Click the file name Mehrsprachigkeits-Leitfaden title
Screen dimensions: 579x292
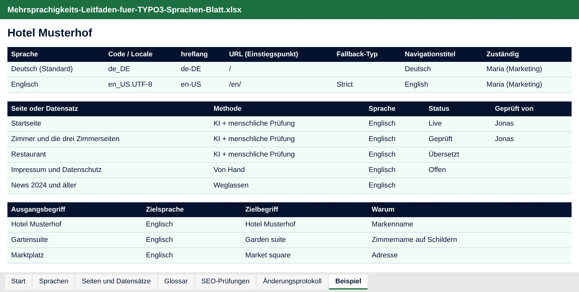pos(124,10)
